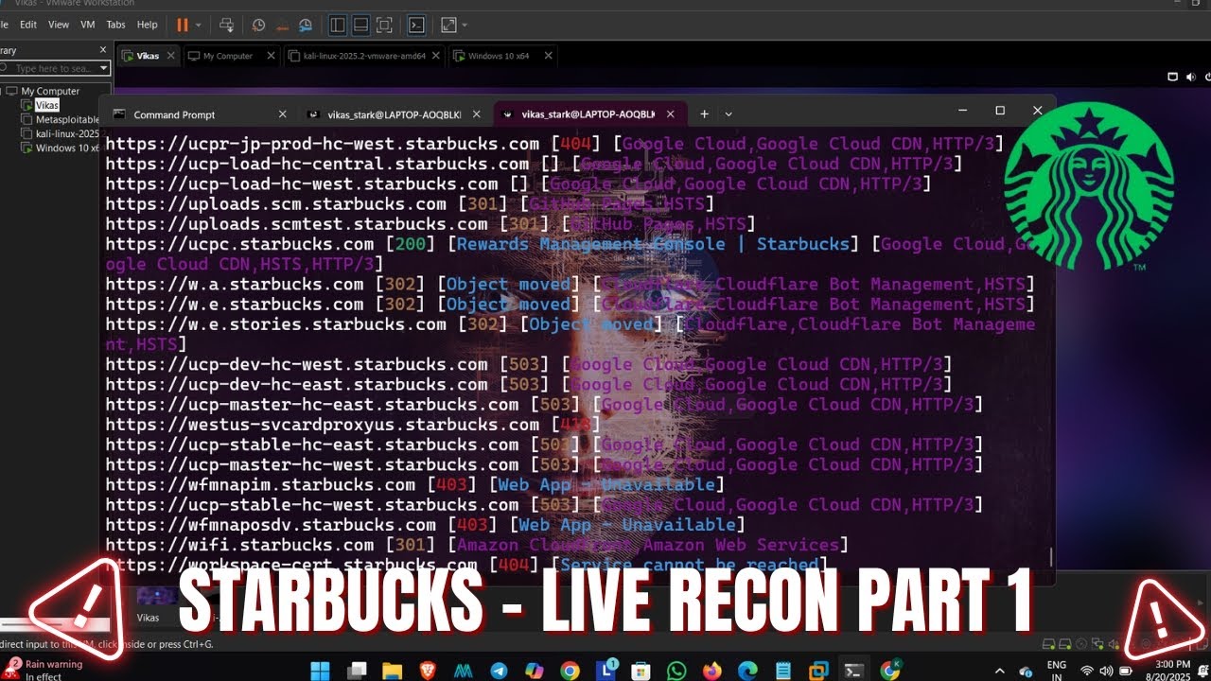The image size is (1211, 681).
Task: Close the Windows 10 x64 VMware tab
Action: pos(548,56)
